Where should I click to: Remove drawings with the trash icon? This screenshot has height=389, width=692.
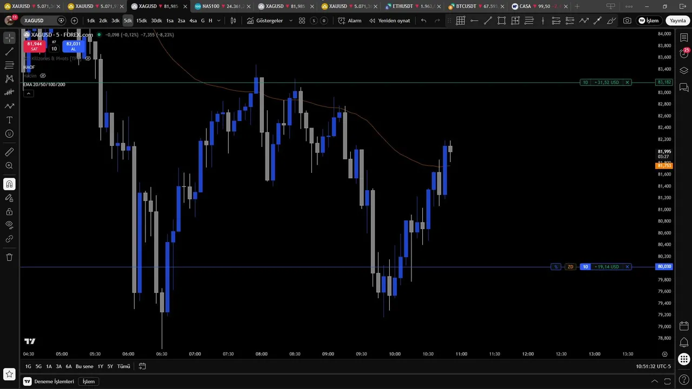pos(9,257)
